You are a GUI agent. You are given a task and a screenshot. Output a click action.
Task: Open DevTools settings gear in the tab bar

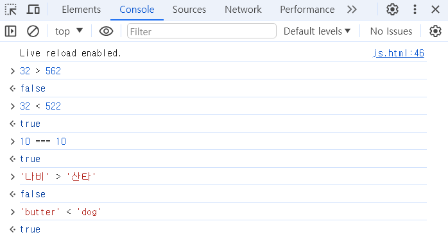(x=392, y=10)
